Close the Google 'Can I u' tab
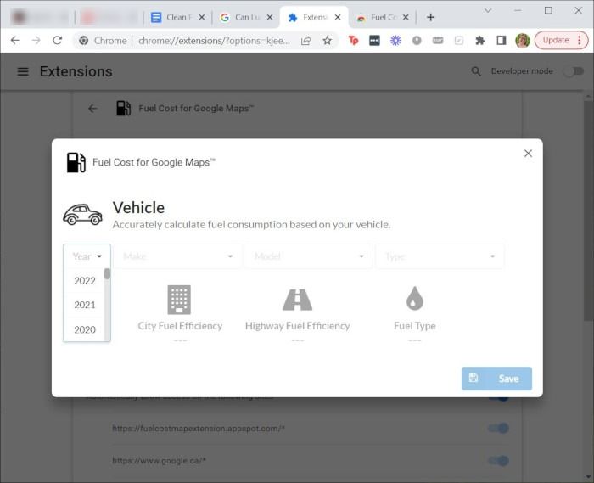Image resolution: width=594 pixels, height=483 pixels. pos(270,18)
